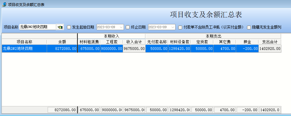Sort by the 余额 column header

62,42
